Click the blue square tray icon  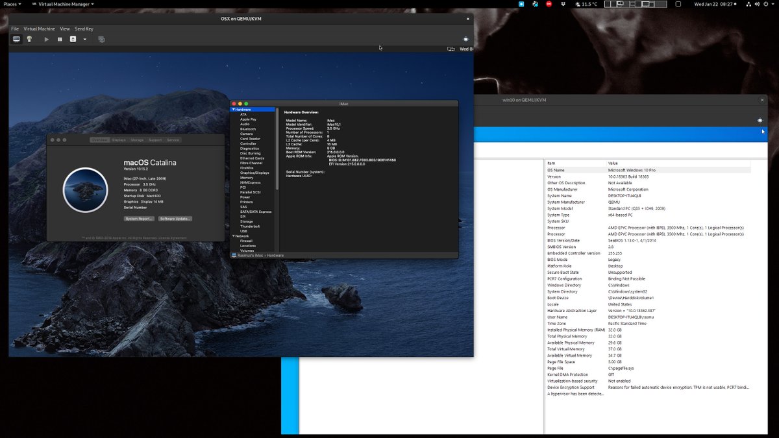point(521,4)
